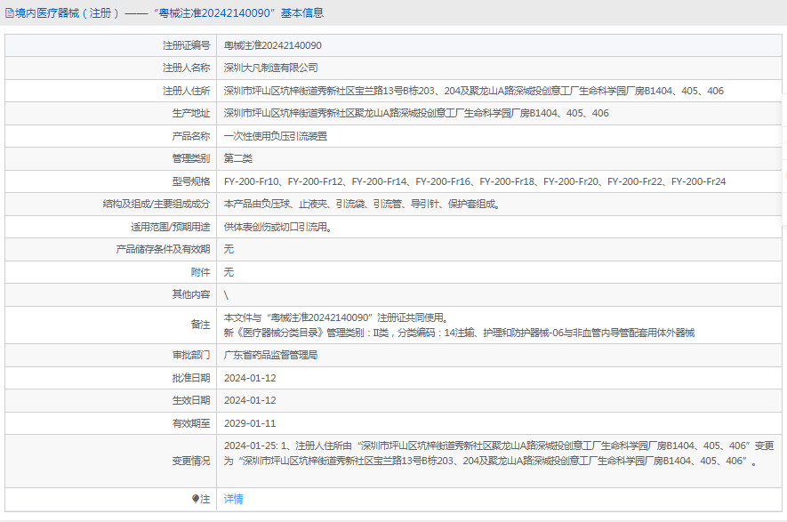Viewport: 787px width, 522px height.
Task: Click the 批准日期 row label
Action: coord(191,378)
